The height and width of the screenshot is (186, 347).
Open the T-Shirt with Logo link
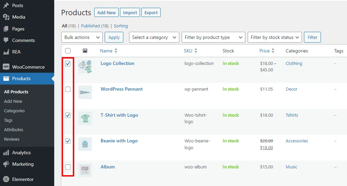[119, 115]
